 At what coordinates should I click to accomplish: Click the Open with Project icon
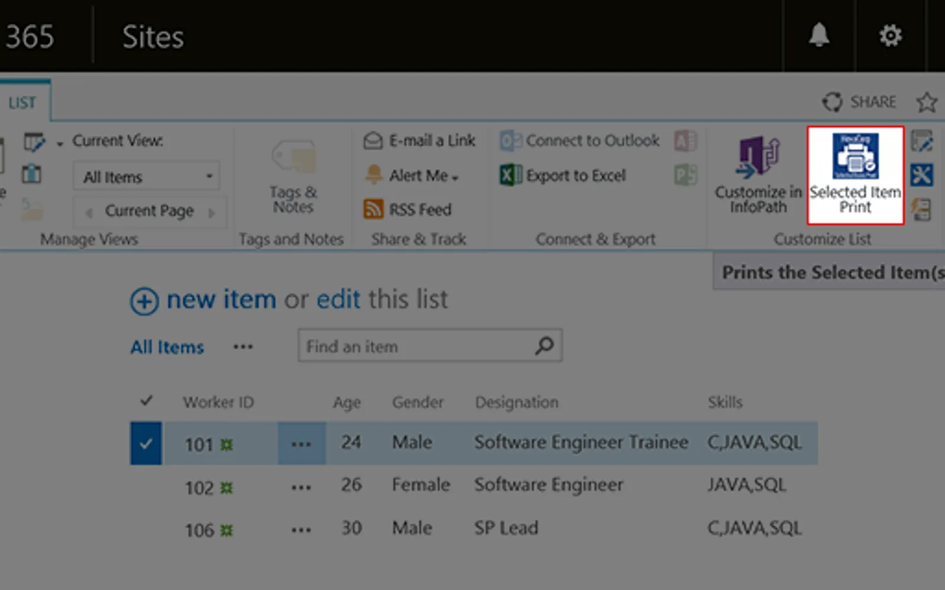point(686,175)
